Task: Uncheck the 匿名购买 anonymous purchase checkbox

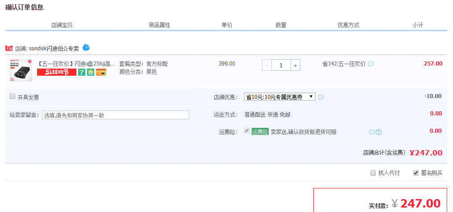Action: point(416,173)
